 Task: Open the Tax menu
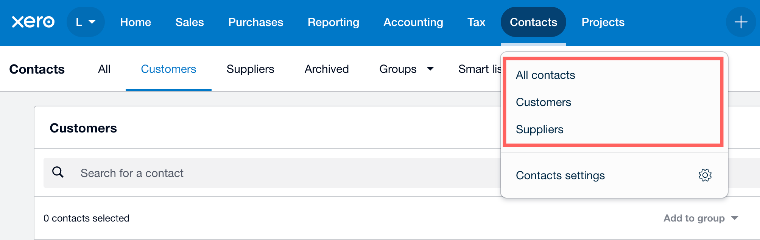point(476,22)
